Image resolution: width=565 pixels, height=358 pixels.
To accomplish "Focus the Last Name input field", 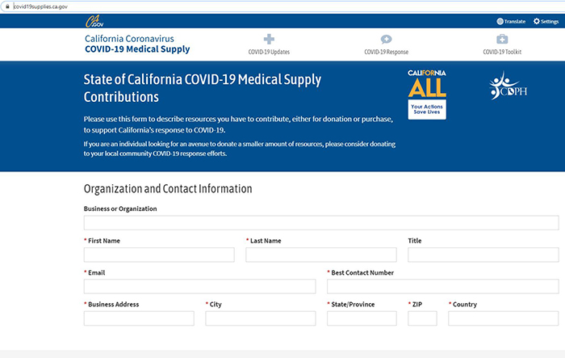I will 321,255.
